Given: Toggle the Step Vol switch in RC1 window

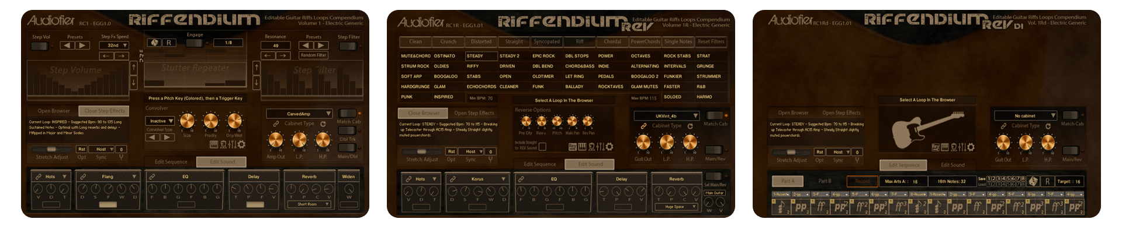Looking at the screenshot, I should click(40, 46).
